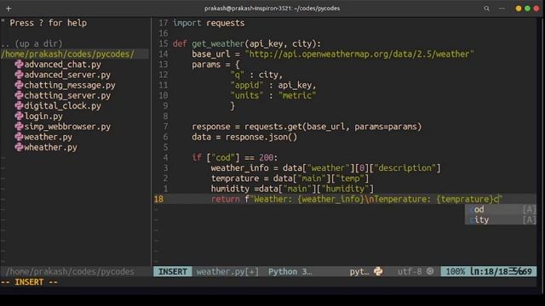The width and height of the screenshot is (545, 306).
Task: Click Python icon beside advanced_server.py
Action: [x=19, y=75]
